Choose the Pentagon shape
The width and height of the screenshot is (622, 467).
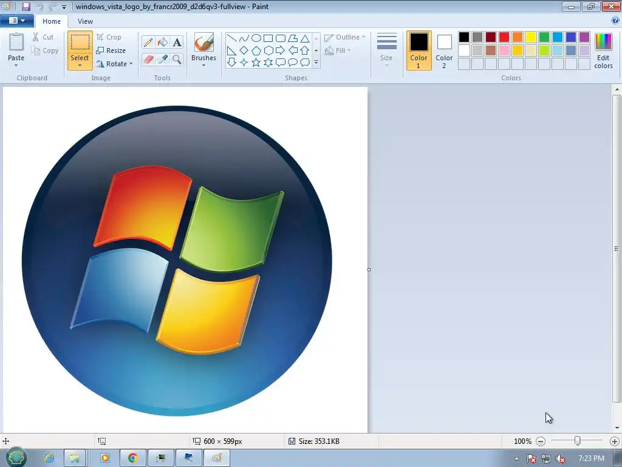pyautogui.click(x=256, y=50)
